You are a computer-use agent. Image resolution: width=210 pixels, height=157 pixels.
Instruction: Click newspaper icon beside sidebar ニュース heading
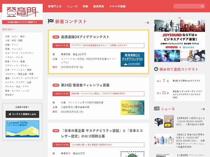tap(157, 109)
